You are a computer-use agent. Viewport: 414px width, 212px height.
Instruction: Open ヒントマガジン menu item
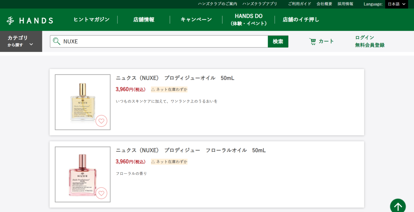pyautogui.click(x=92, y=19)
